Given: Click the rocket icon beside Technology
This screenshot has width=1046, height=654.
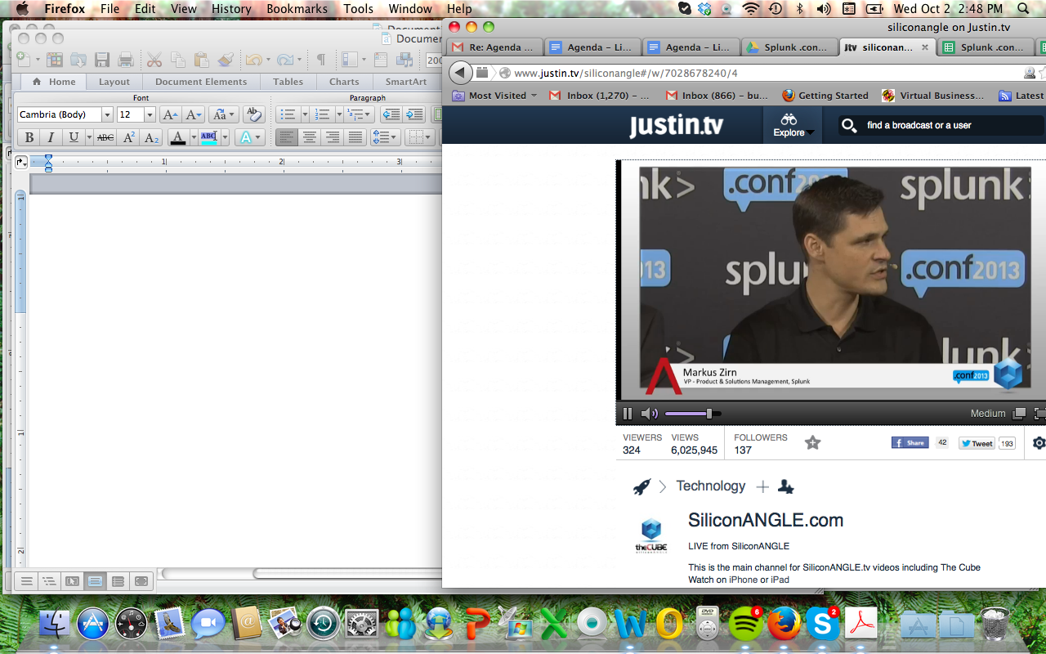Looking at the screenshot, I should pyautogui.click(x=642, y=486).
